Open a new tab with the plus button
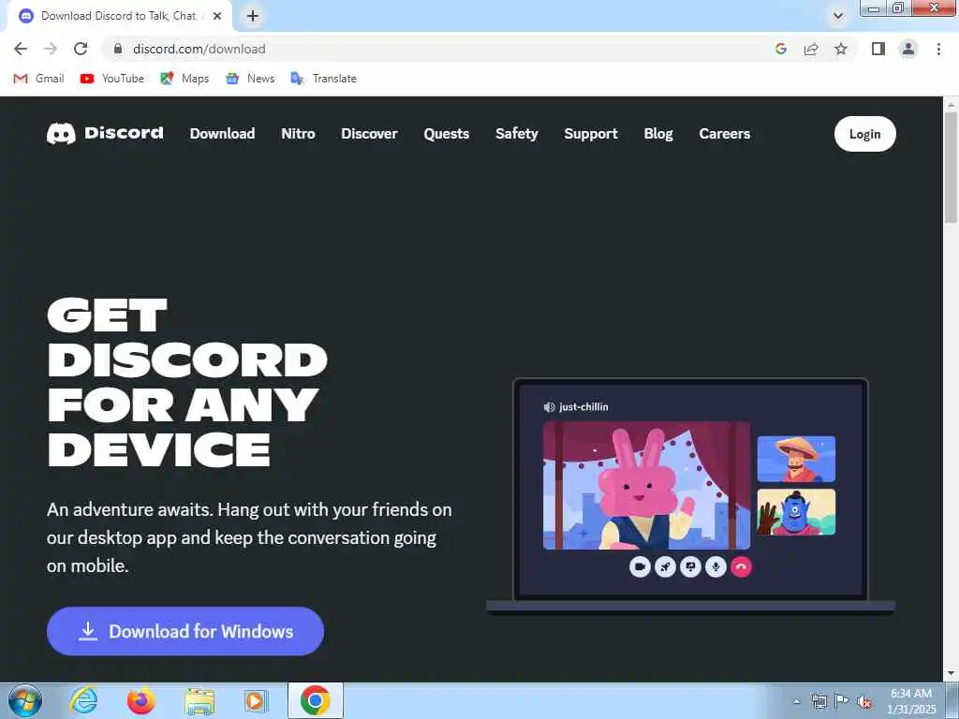The width and height of the screenshot is (959, 719). tap(253, 16)
